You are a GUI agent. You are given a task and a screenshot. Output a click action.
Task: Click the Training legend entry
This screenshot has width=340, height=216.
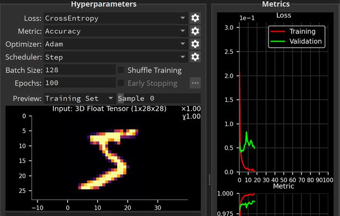tap(293, 32)
